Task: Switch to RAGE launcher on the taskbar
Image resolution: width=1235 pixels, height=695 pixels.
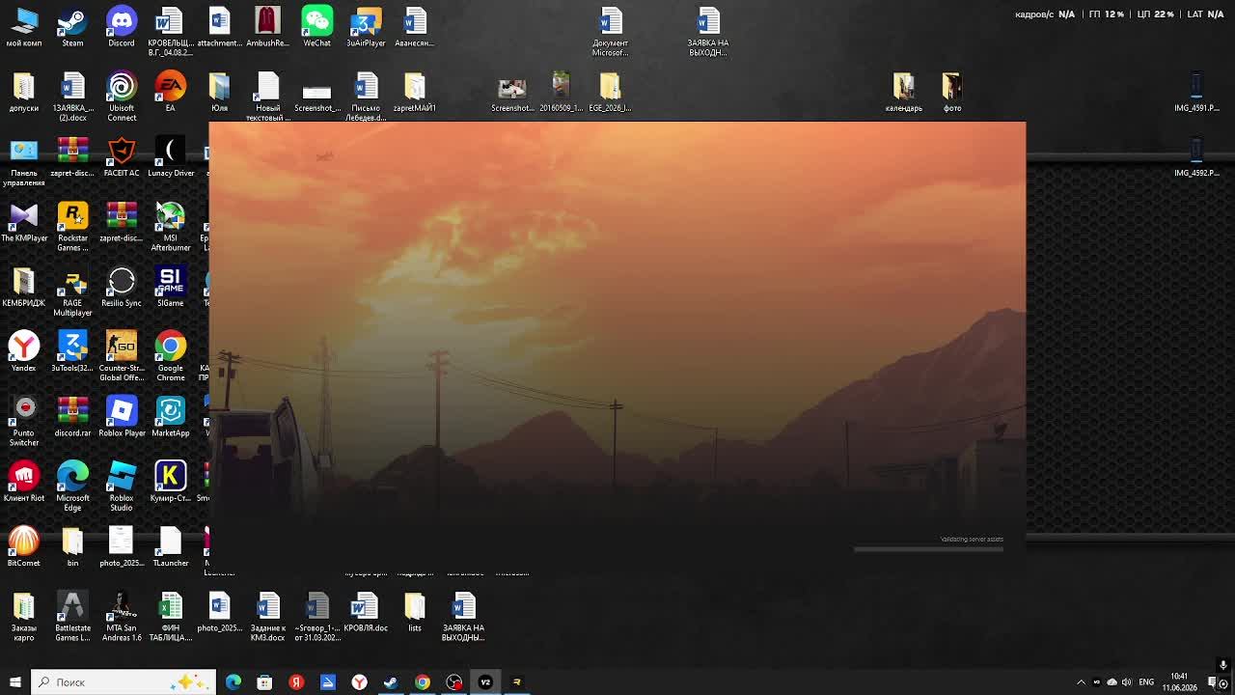Action: coord(516,682)
